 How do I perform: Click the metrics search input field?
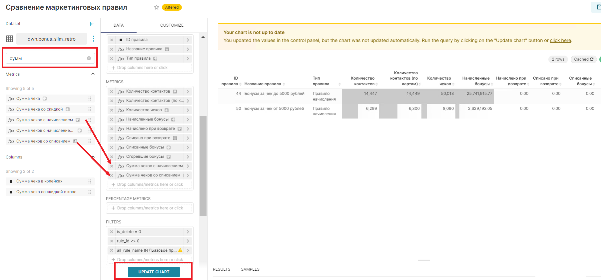coord(47,58)
